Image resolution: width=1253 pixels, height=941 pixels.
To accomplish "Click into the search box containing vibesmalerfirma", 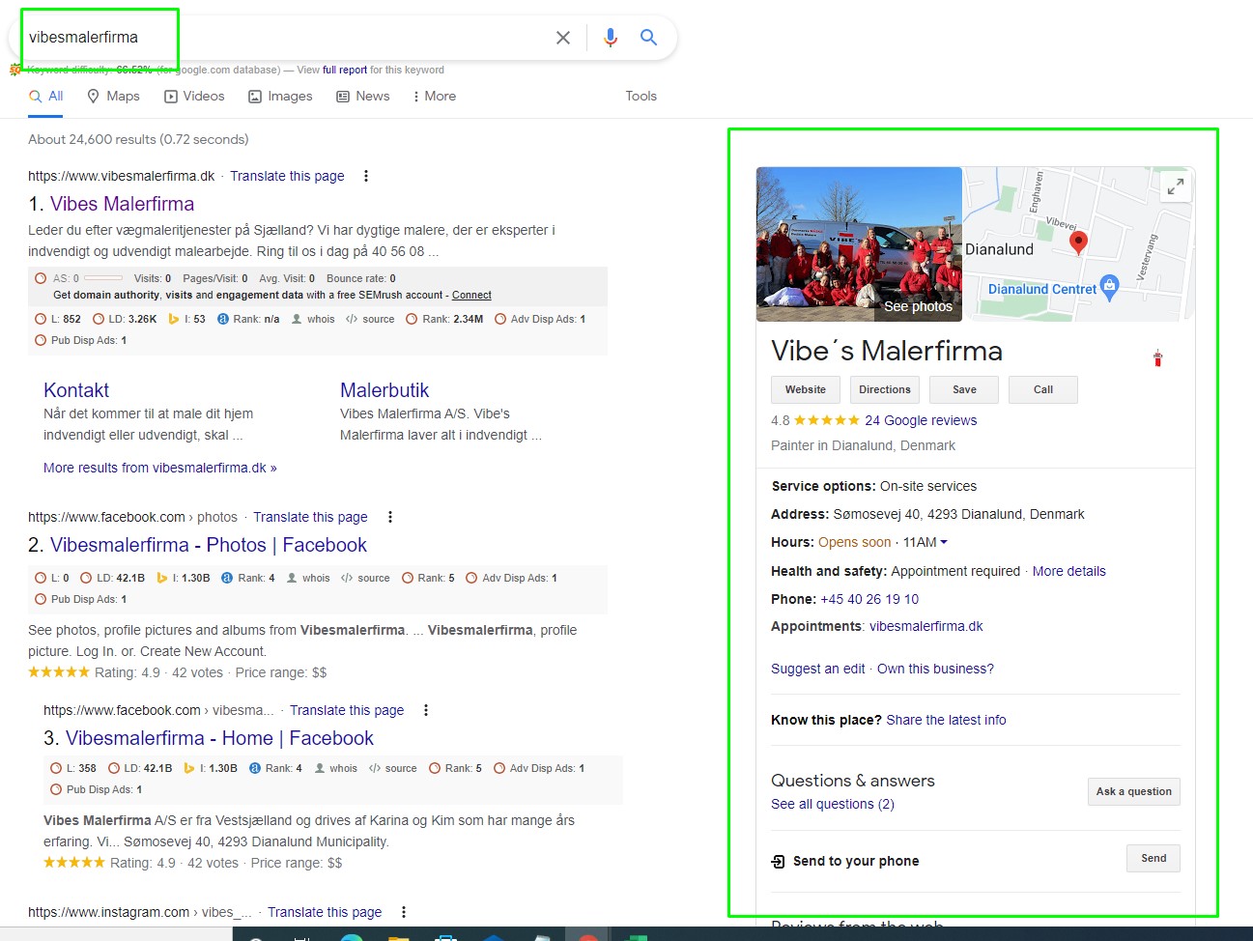I will click(290, 38).
